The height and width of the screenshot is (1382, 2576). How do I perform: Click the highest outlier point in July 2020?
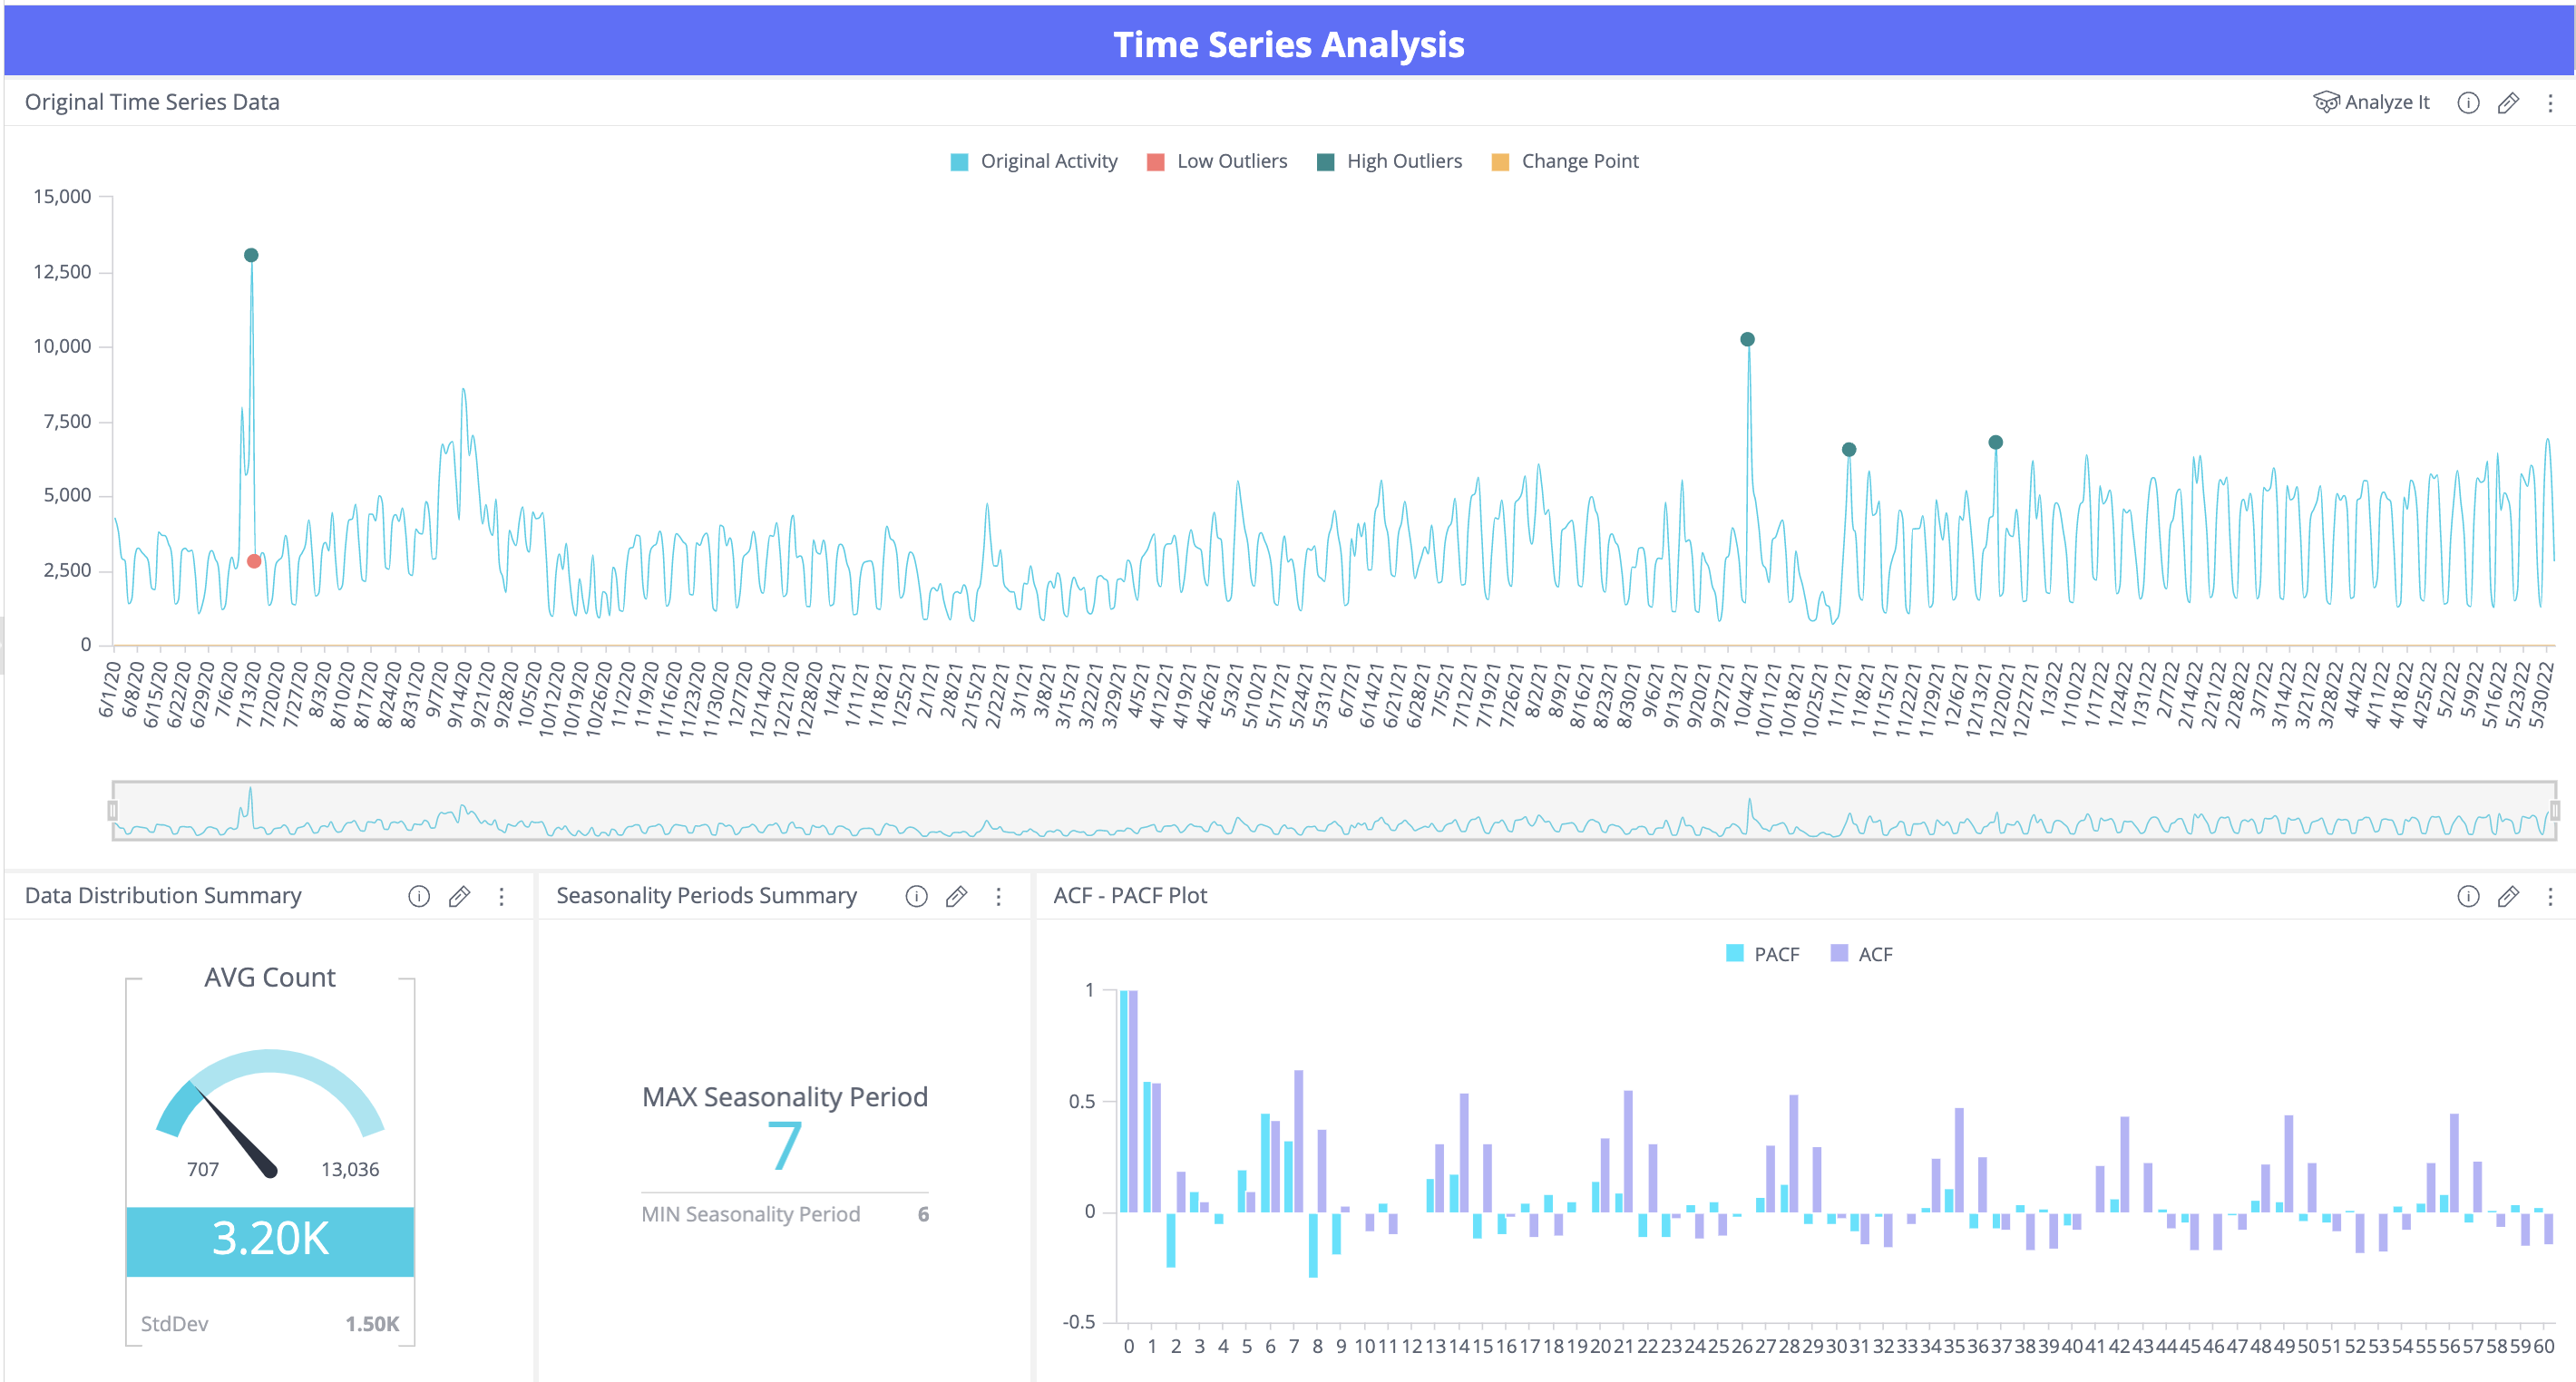point(251,255)
